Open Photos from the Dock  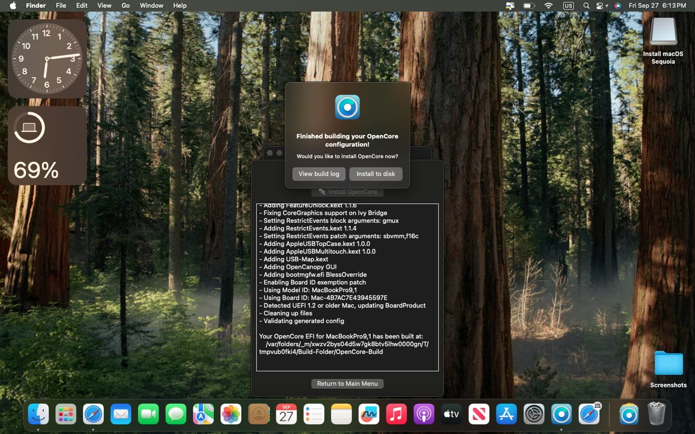[231, 414]
